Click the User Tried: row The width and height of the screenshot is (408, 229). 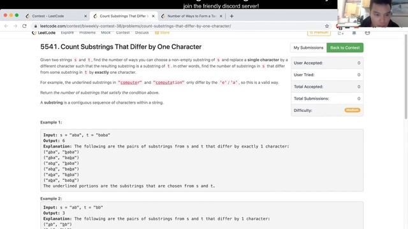click(x=327, y=75)
